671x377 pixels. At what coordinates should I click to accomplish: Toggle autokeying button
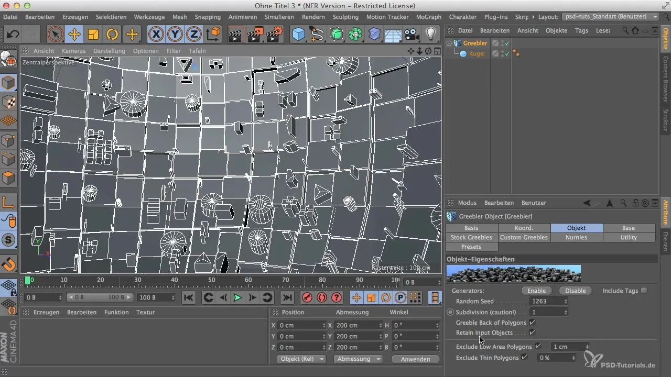[322, 297]
